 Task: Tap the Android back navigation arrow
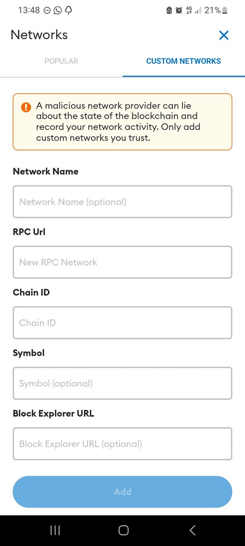point(192,530)
